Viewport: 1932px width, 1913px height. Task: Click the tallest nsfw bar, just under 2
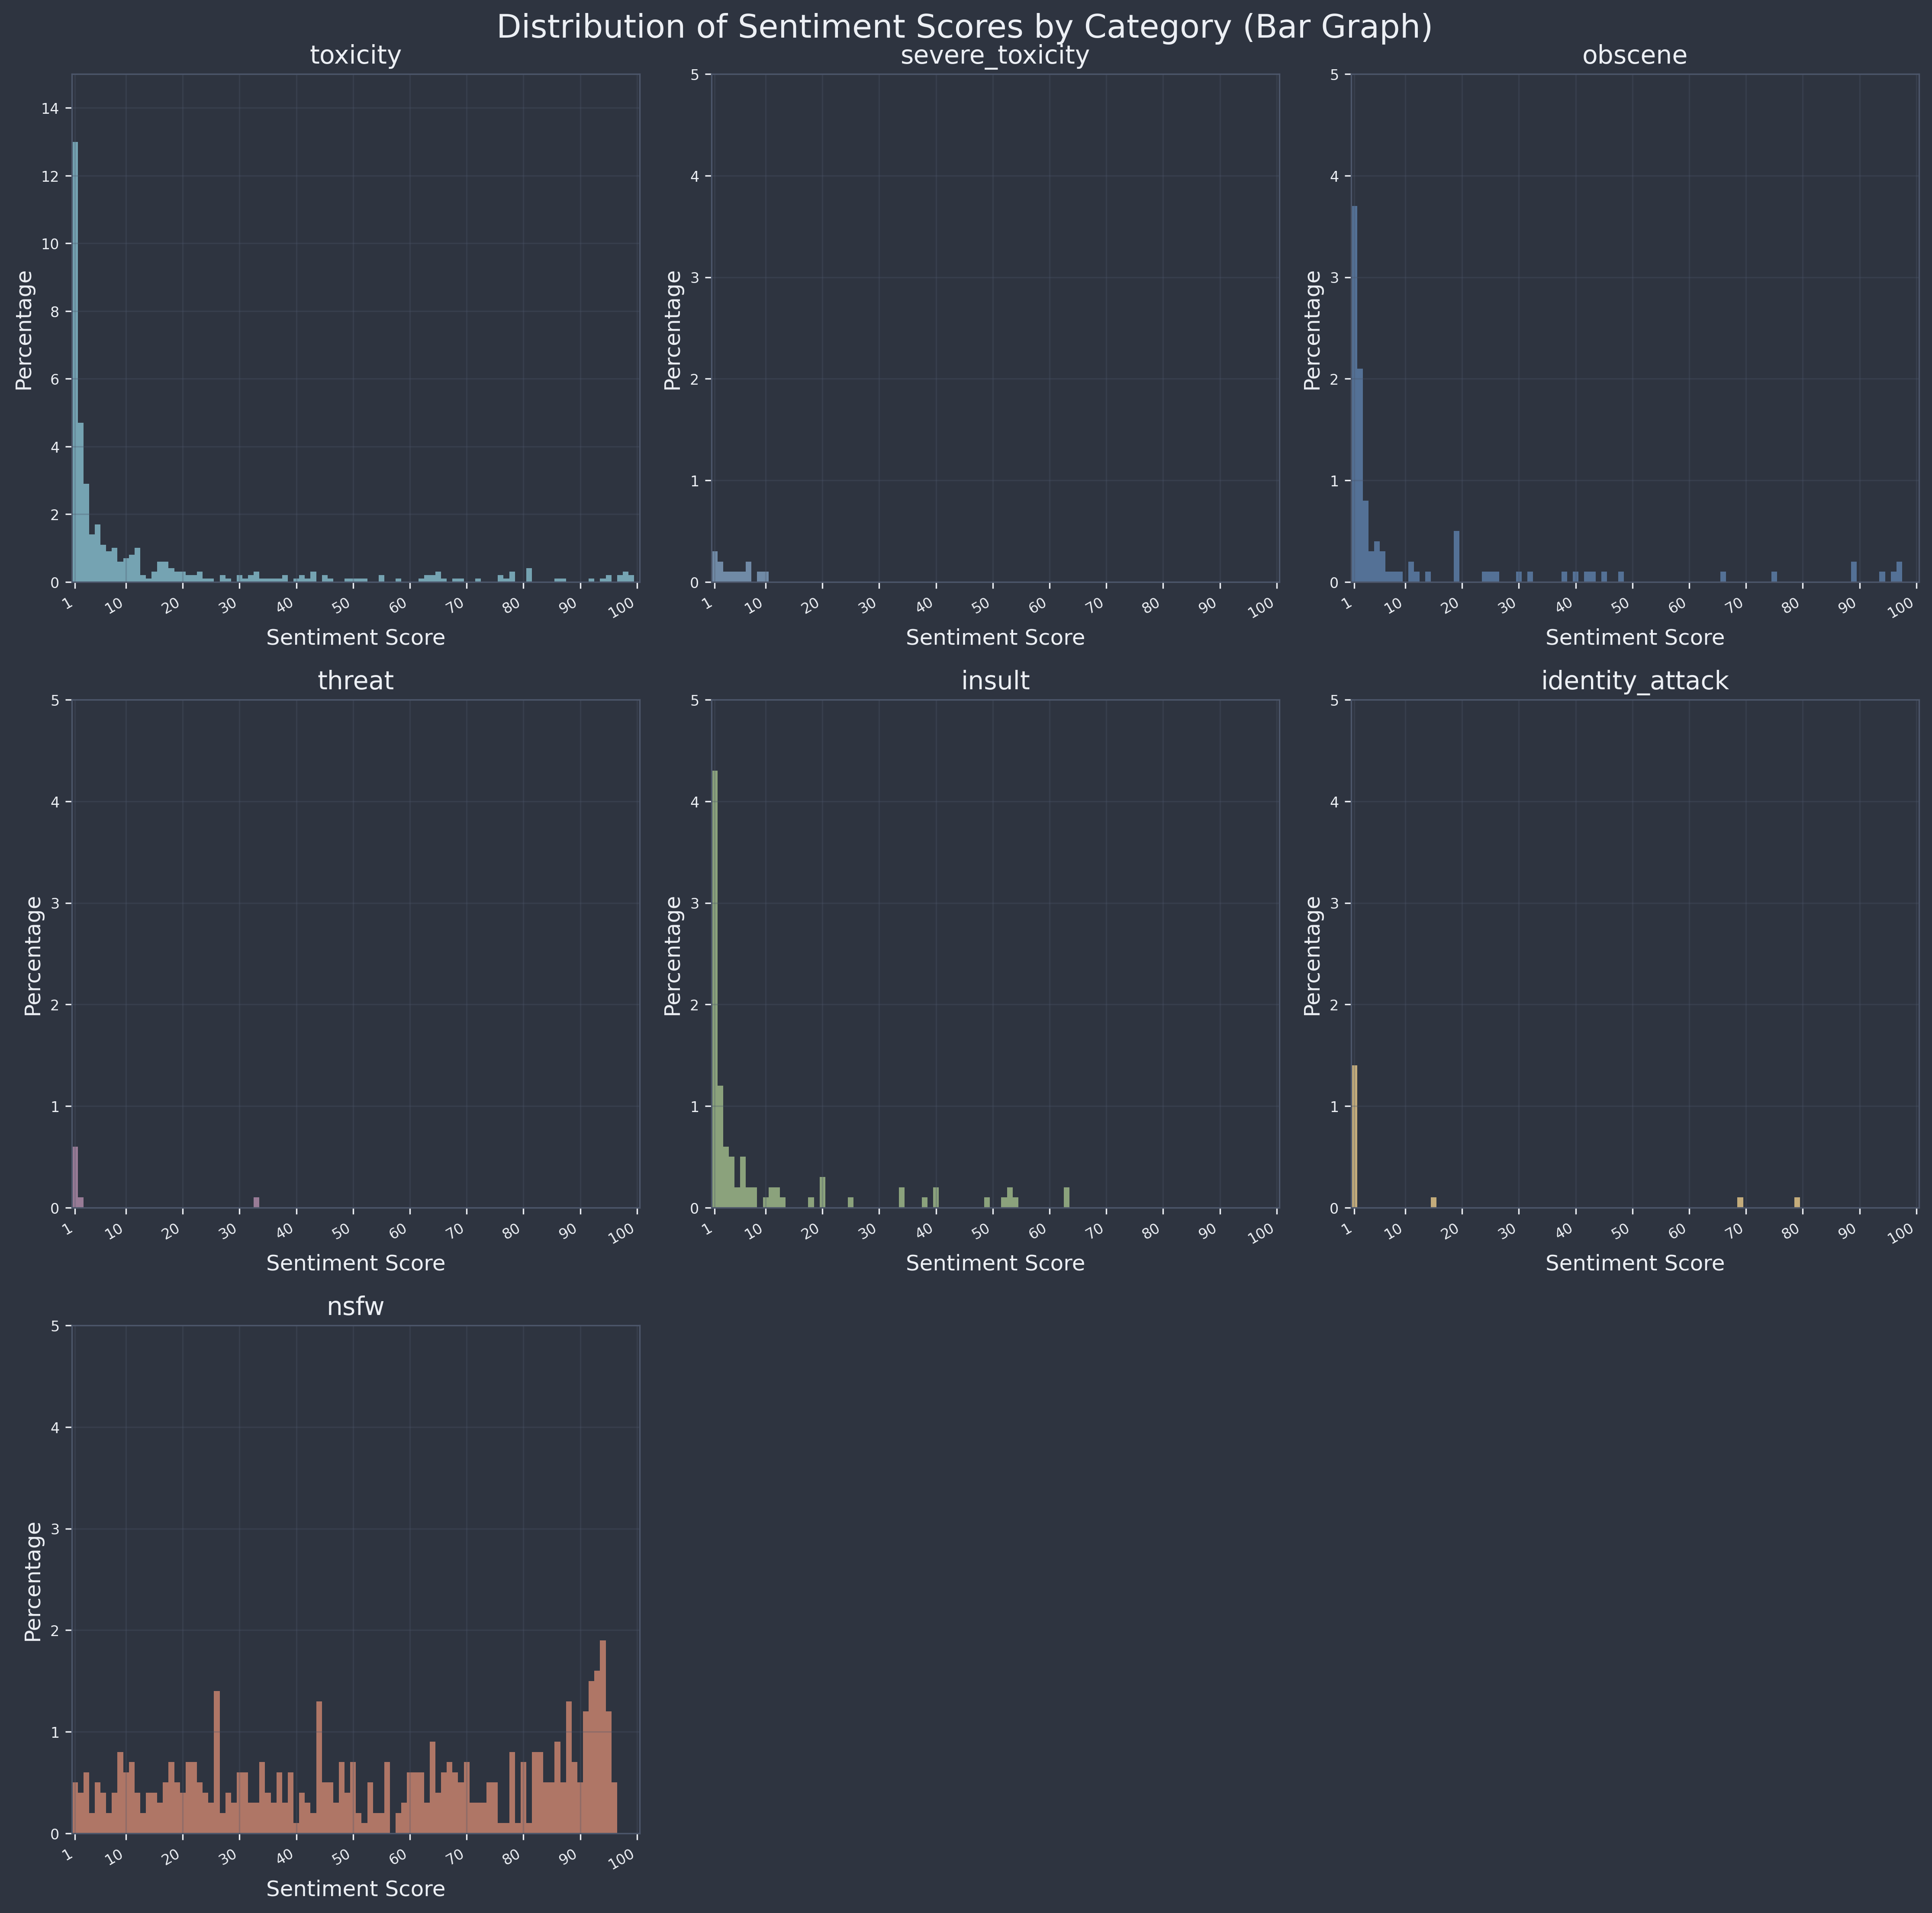coord(603,1737)
